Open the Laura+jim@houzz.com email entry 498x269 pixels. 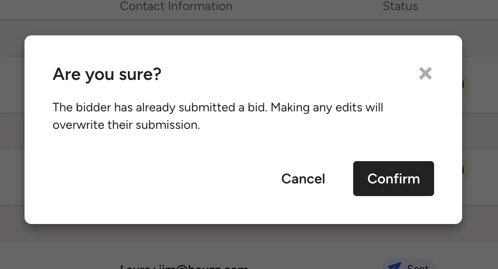click(x=184, y=266)
